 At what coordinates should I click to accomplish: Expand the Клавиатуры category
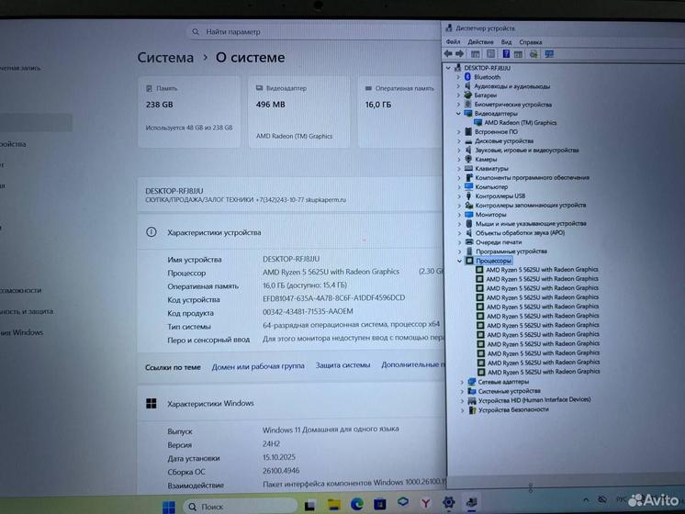click(460, 169)
